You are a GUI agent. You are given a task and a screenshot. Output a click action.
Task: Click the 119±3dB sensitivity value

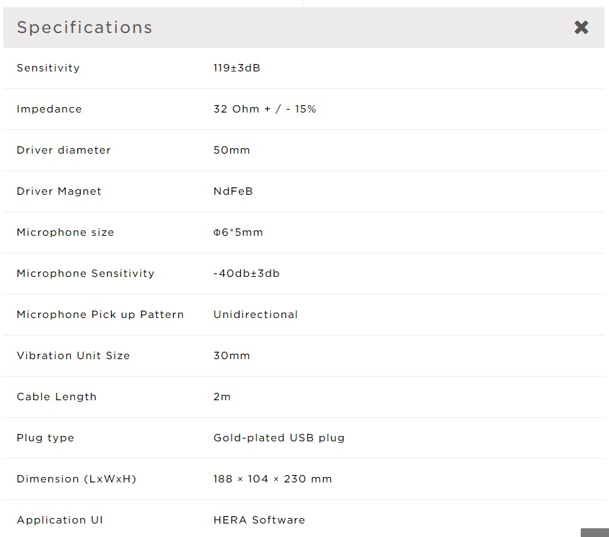coord(237,68)
